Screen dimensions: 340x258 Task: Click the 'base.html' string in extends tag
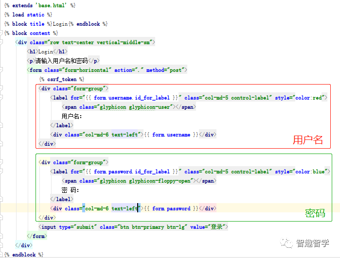(x=51, y=5)
